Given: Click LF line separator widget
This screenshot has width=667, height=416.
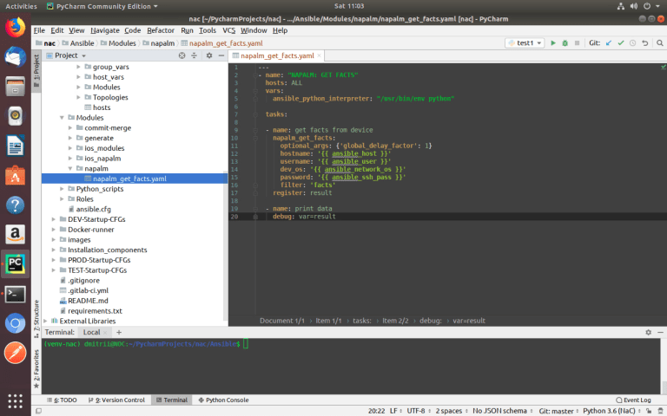Looking at the screenshot, I should 395,411.
